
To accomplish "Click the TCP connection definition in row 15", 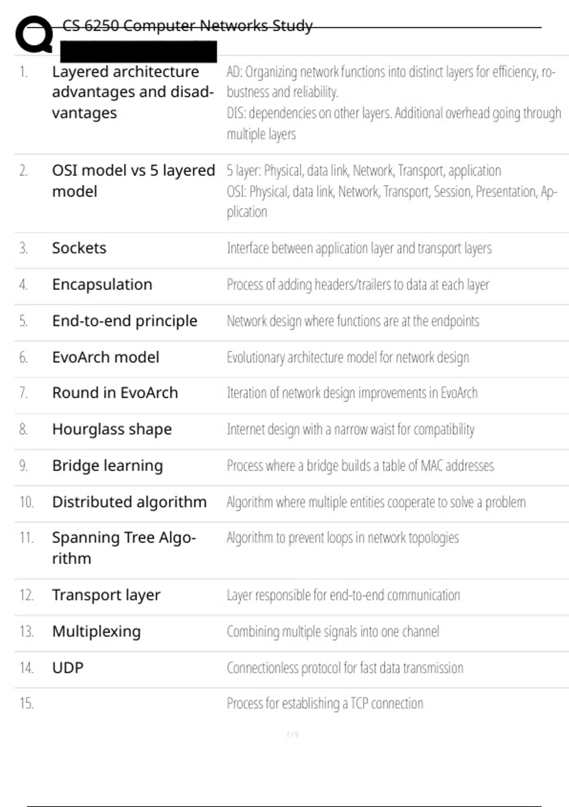I will (325, 703).
